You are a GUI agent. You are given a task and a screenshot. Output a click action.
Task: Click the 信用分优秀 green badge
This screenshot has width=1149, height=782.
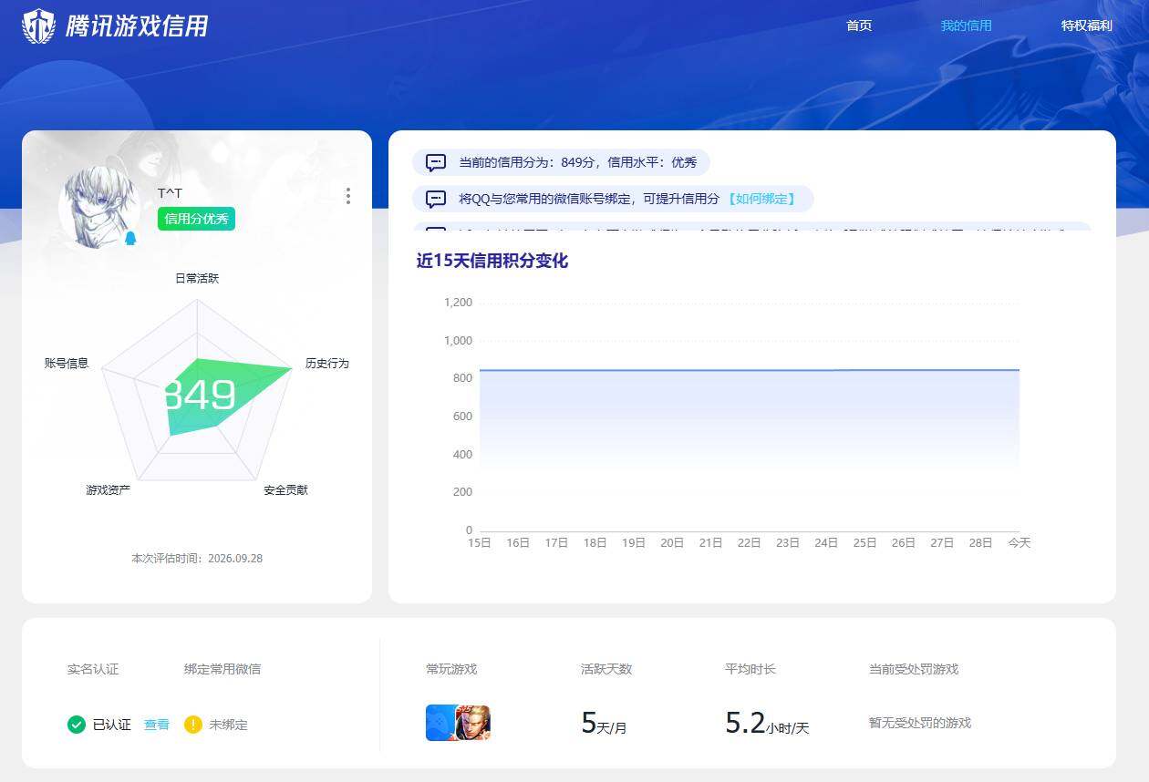[196, 219]
